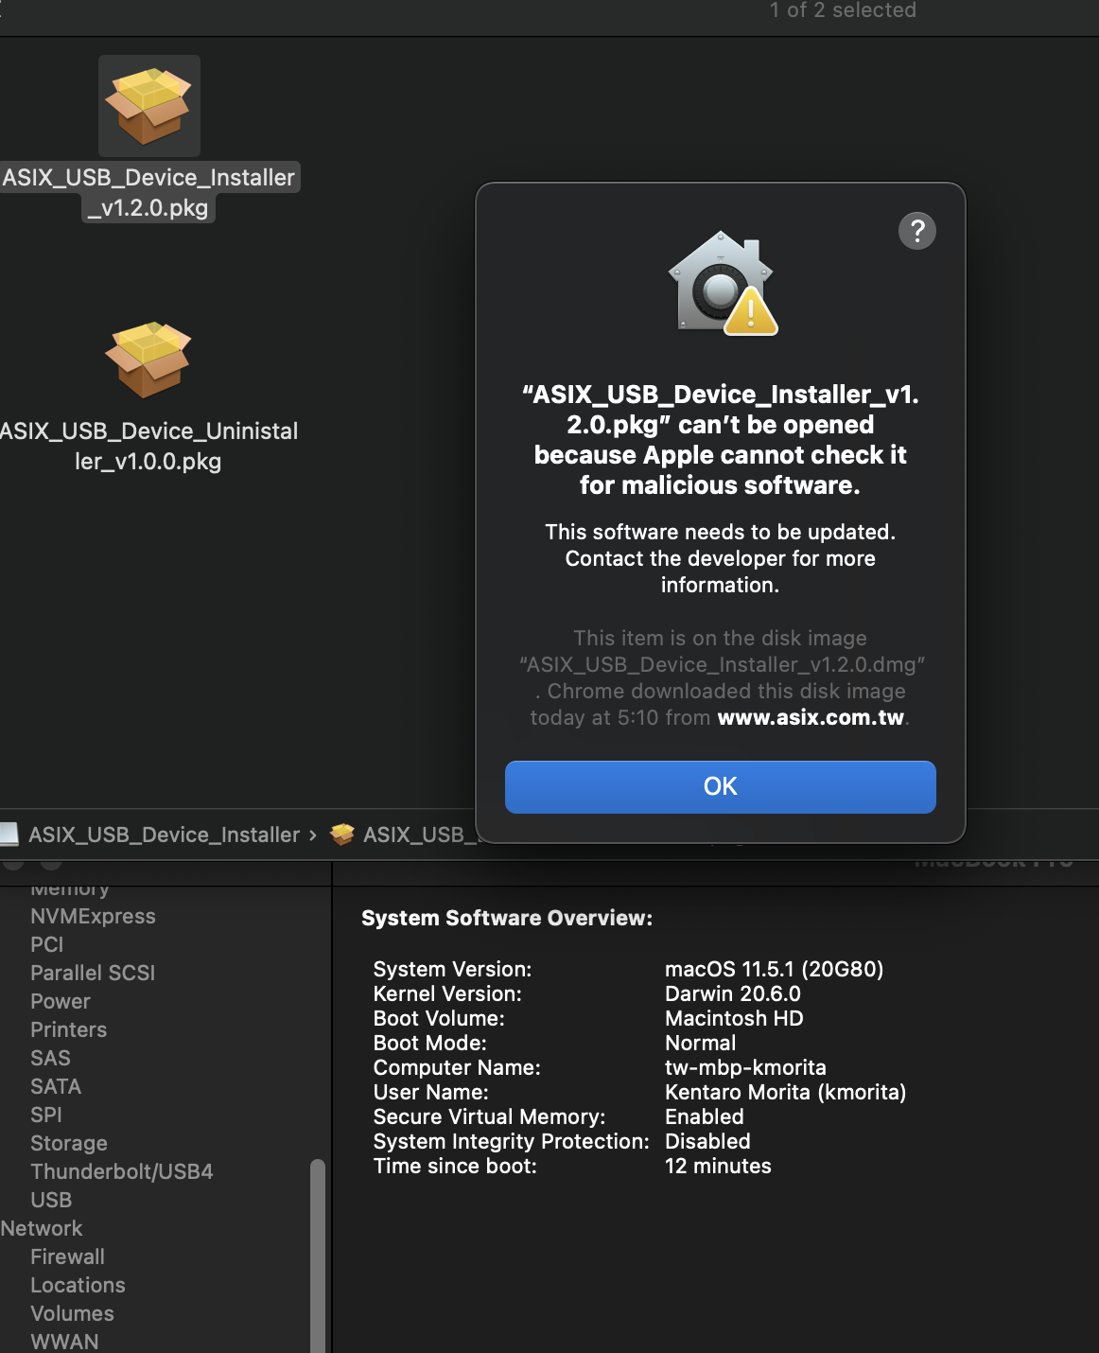This screenshot has width=1099, height=1353.
Task: Click the 12 minutes time since boot
Action: (718, 1166)
